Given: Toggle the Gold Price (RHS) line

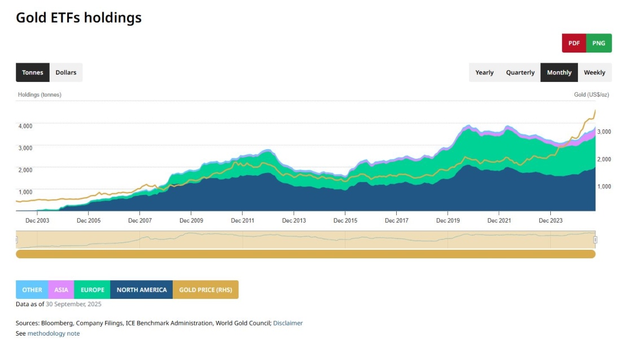Looking at the screenshot, I should point(205,290).
